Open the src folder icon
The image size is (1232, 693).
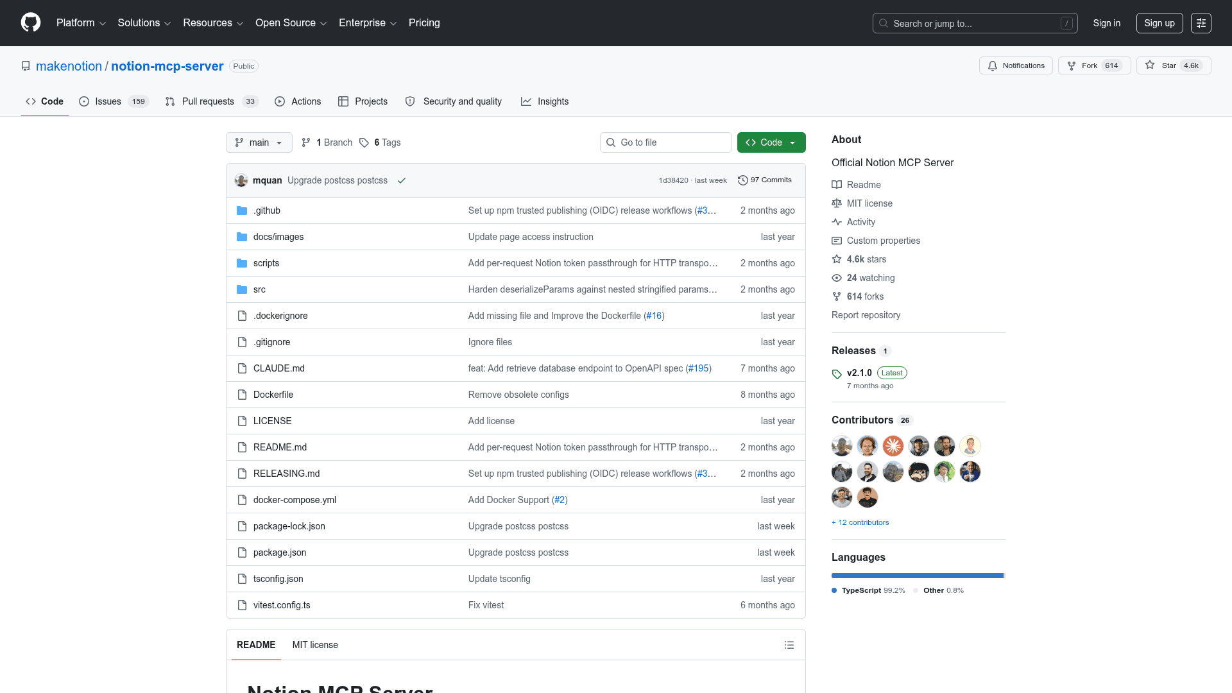coord(242,289)
